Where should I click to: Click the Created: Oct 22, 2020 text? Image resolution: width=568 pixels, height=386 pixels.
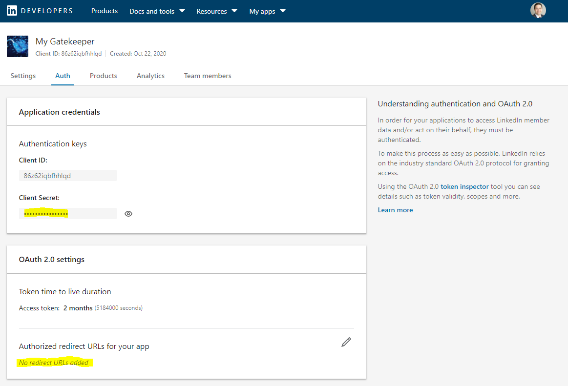[x=138, y=54]
